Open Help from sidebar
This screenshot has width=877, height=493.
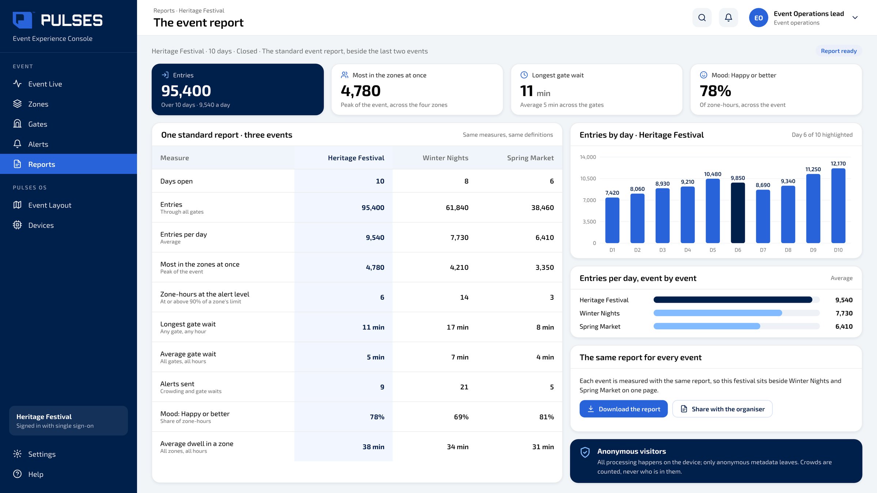pos(68,474)
